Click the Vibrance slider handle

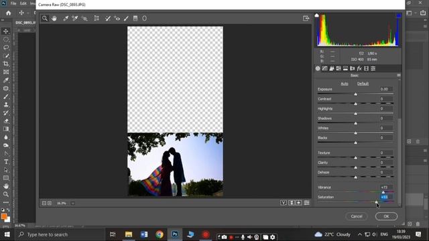pyautogui.click(x=383, y=192)
